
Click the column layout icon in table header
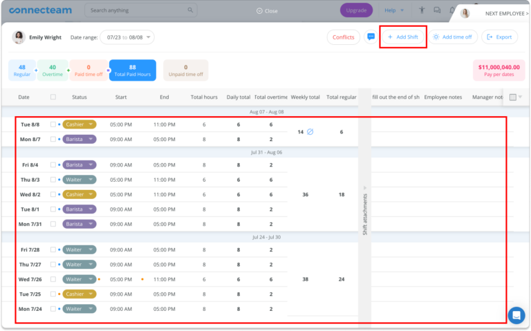pos(513,97)
